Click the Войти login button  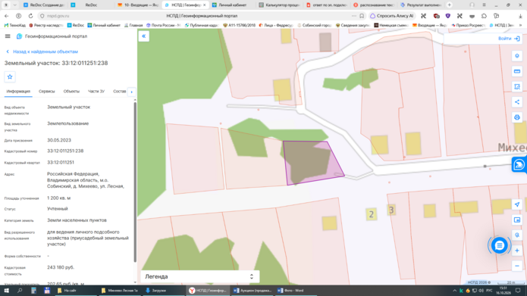[509, 39]
